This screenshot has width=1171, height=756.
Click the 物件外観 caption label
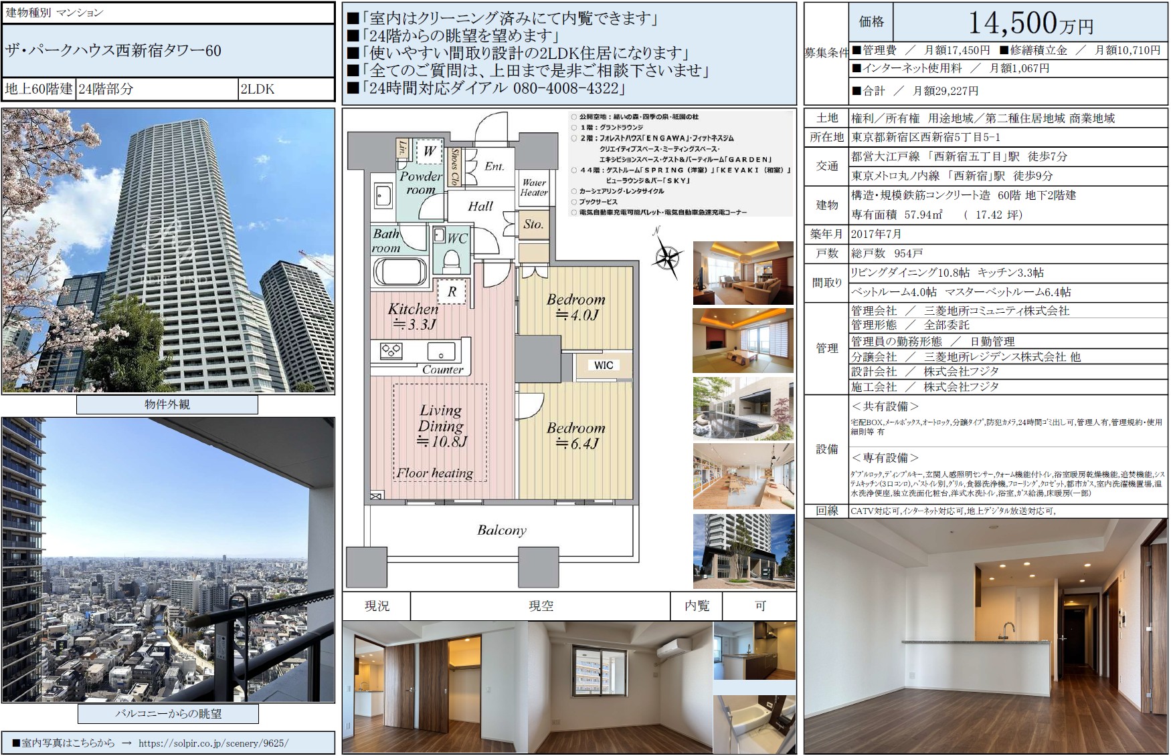pos(167,404)
